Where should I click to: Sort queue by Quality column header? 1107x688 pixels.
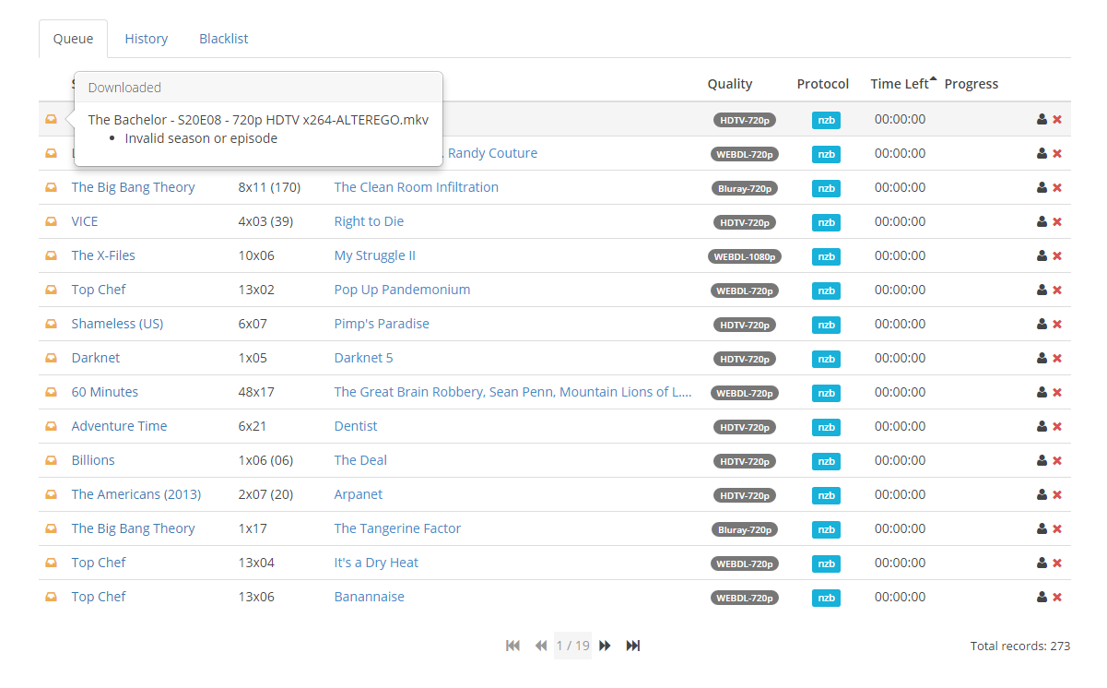(x=730, y=84)
